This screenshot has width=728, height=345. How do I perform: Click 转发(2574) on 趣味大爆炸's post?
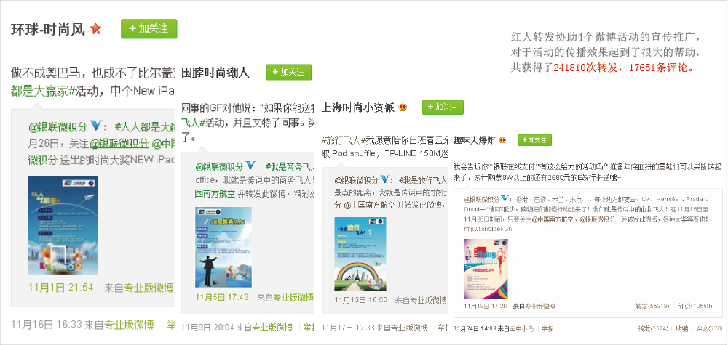point(653,328)
